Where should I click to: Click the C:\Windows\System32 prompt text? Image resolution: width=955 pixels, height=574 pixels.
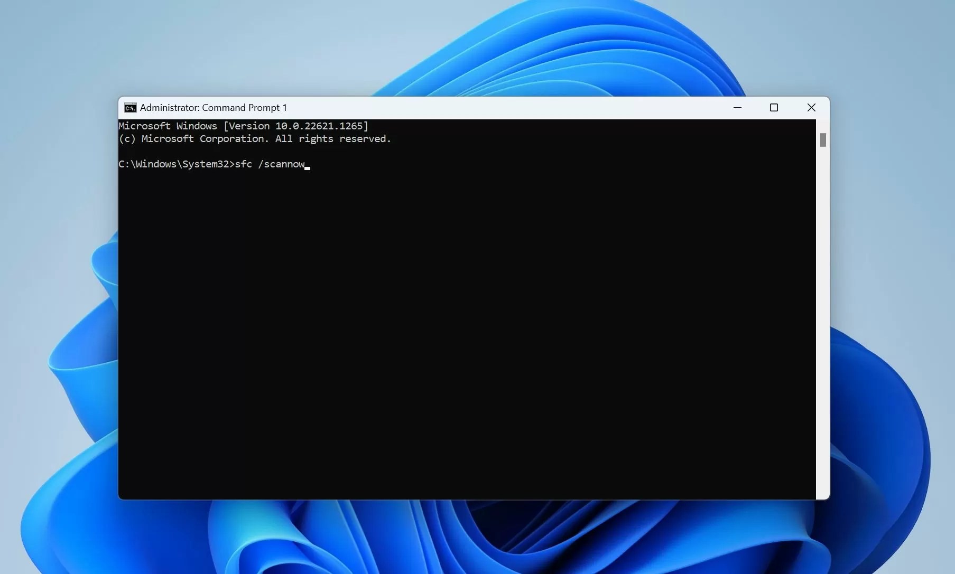tap(177, 164)
